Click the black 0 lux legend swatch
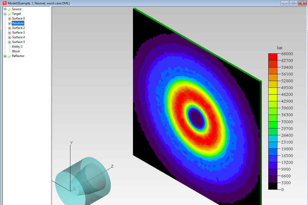This screenshot has height=205, width=308. [x=273, y=186]
